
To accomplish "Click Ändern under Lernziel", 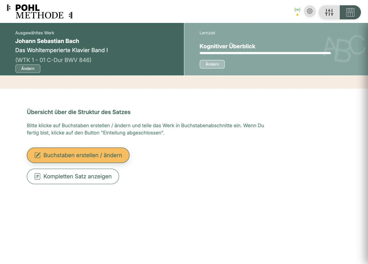I will (x=212, y=64).
